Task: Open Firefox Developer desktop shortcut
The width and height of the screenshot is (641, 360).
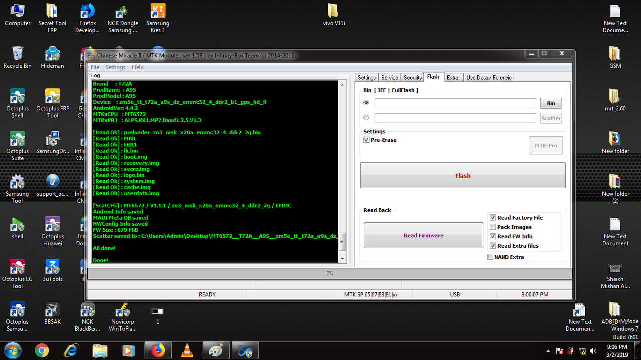Action: point(88,19)
